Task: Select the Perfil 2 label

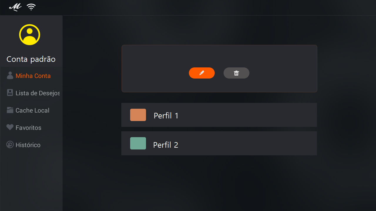Action: [x=166, y=145]
